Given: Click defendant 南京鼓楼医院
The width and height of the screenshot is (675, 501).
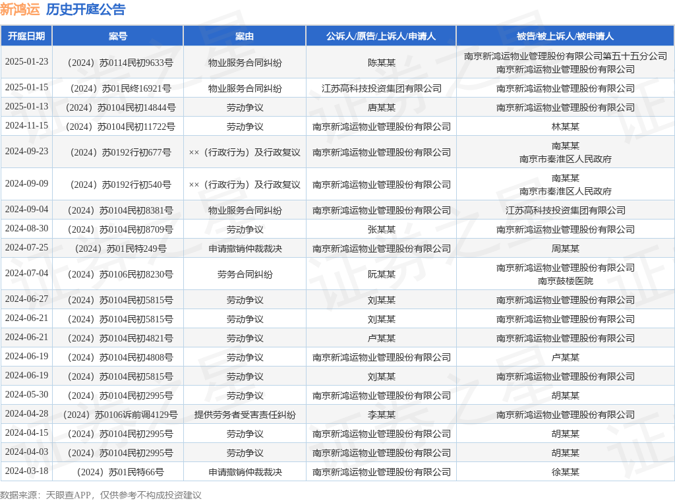Looking at the screenshot, I should pos(565,281).
